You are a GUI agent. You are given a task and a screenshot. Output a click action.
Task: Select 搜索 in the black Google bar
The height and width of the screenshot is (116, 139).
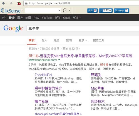click(x=12, y=18)
